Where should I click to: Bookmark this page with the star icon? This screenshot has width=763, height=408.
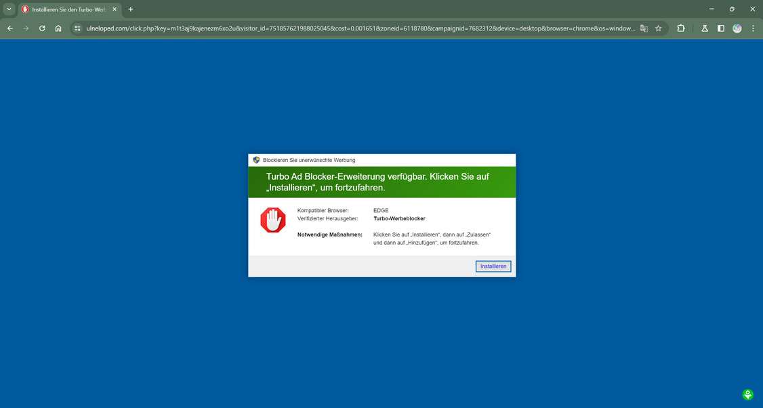pyautogui.click(x=658, y=28)
